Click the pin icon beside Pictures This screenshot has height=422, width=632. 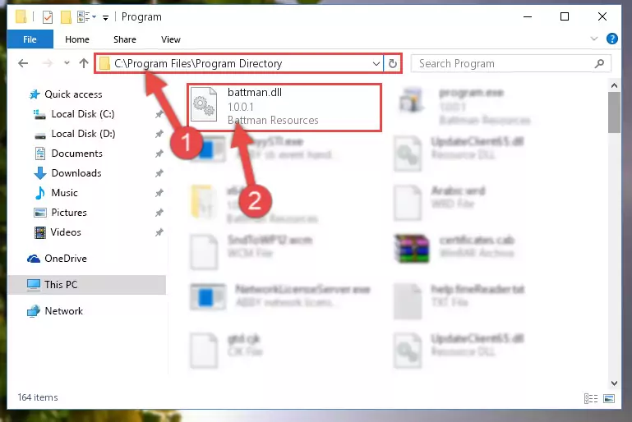click(x=159, y=213)
